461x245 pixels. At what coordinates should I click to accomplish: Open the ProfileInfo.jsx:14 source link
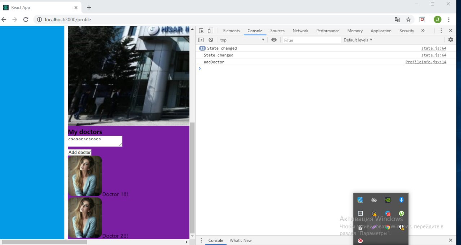point(426,62)
